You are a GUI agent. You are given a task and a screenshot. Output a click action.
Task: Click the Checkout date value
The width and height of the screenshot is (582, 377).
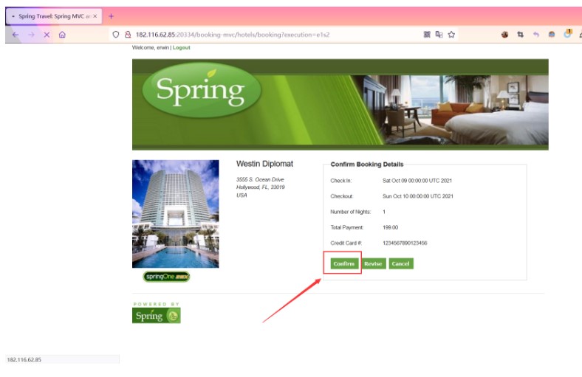(x=418, y=196)
